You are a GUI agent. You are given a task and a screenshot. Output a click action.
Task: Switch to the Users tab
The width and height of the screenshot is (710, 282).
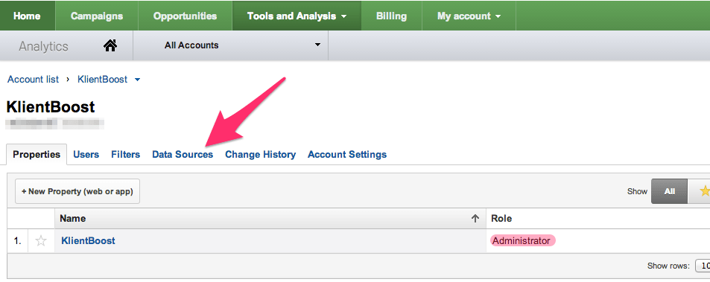(86, 155)
